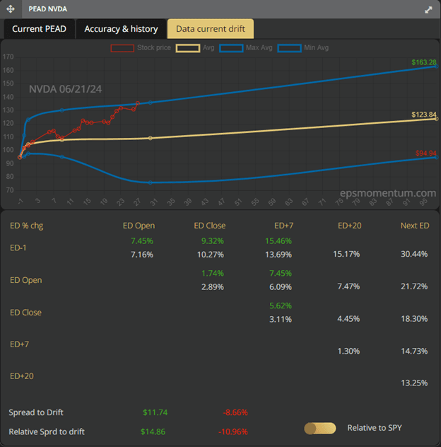Image resolution: width=441 pixels, height=447 pixels.
Task: Click the green 5.62% value
Action: (x=281, y=306)
